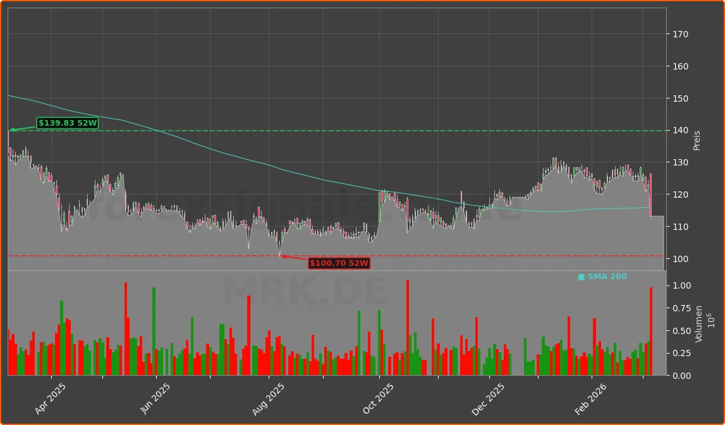The width and height of the screenshot is (725, 425).
Task: Select the $100.70 52W low price label
Action: point(339,263)
